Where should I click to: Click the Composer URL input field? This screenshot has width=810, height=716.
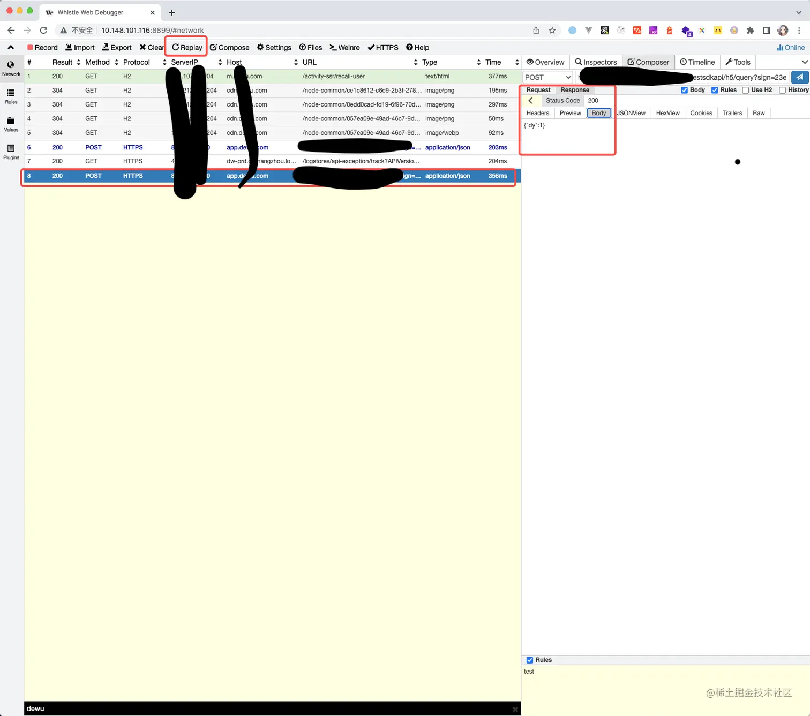tap(682, 77)
